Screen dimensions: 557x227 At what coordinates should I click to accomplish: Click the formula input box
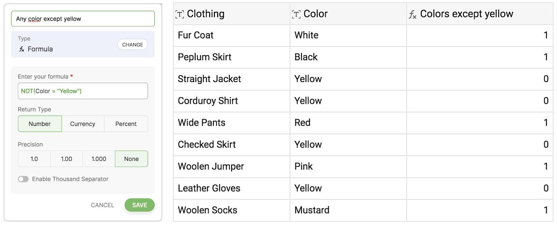(83, 91)
